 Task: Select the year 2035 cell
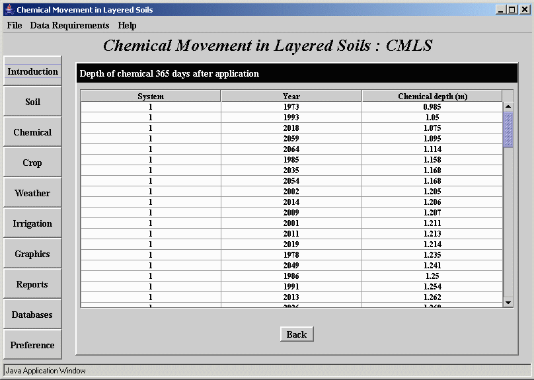point(291,171)
